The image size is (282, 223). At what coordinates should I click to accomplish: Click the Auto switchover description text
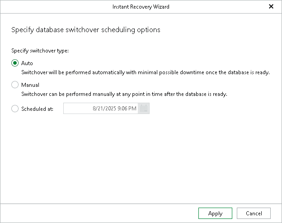[146, 72]
